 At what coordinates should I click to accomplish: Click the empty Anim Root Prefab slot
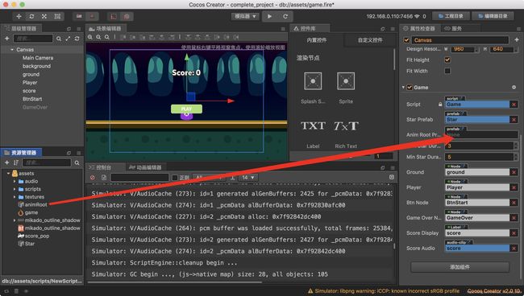tap(481, 134)
